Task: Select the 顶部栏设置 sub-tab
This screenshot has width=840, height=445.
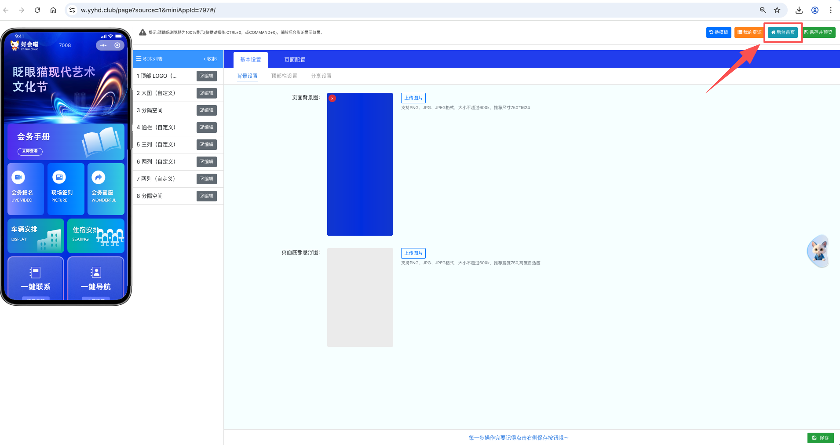Action: click(x=284, y=76)
